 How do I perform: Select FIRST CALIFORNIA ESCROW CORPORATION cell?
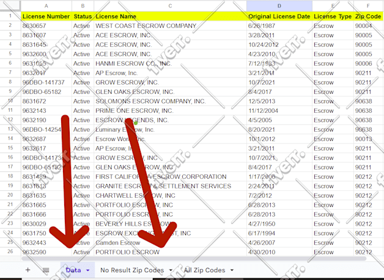click(170, 177)
